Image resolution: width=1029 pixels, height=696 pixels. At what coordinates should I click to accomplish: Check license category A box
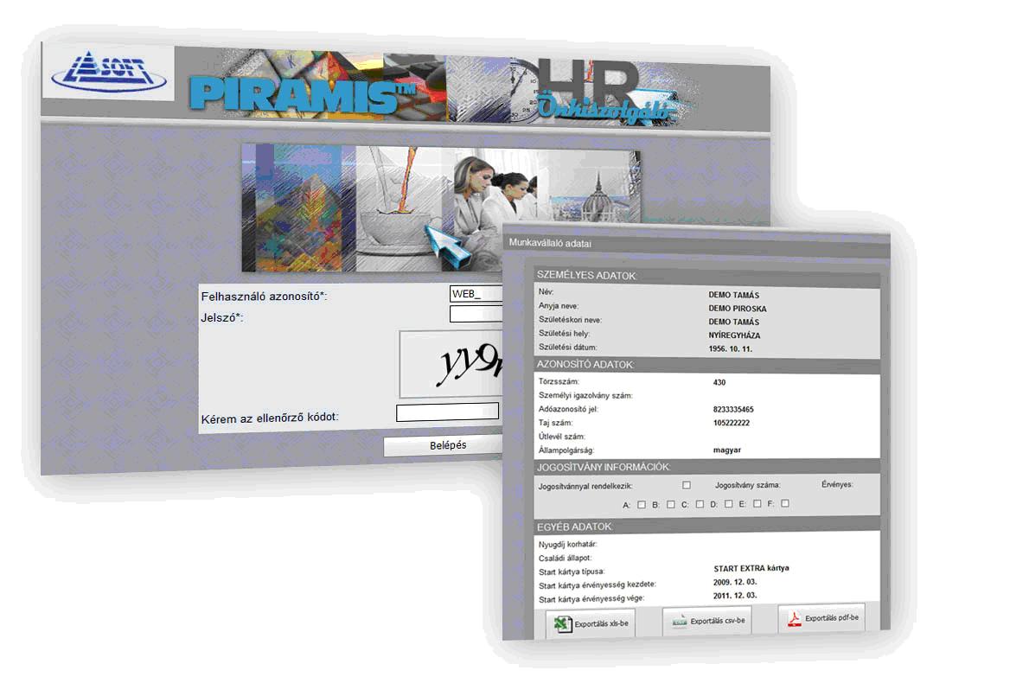[x=642, y=504]
